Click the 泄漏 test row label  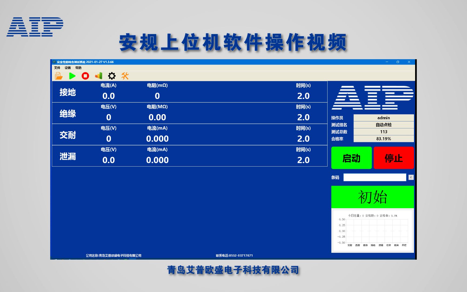pos(68,156)
